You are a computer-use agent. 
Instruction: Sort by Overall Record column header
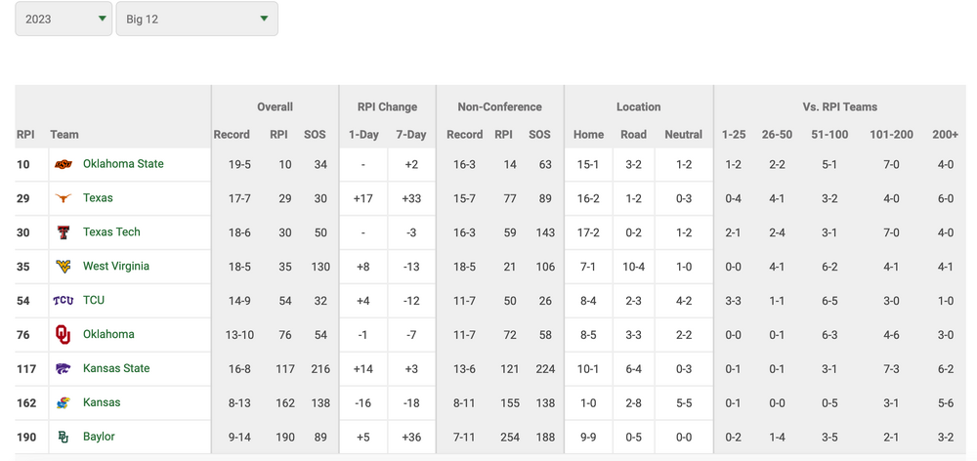232,135
